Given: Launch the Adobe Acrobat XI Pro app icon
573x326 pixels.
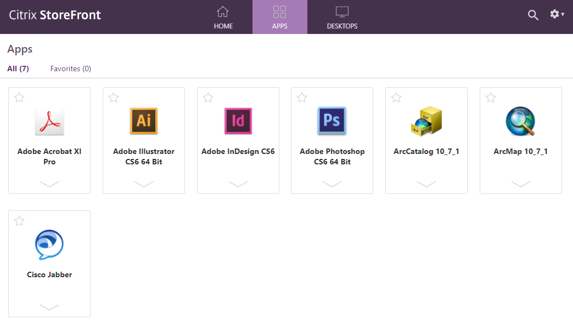Looking at the screenshot, I should pos(49,122).
